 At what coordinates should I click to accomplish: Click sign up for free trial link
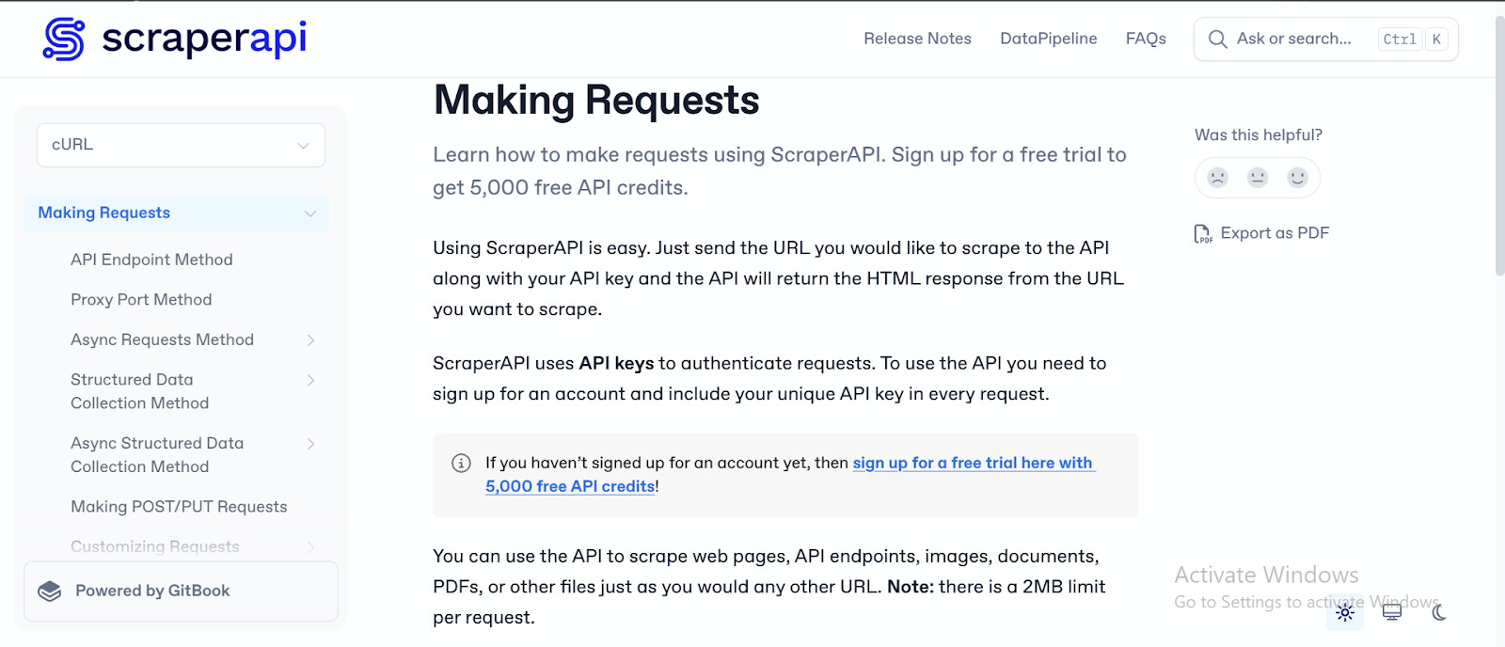[973, 463]
